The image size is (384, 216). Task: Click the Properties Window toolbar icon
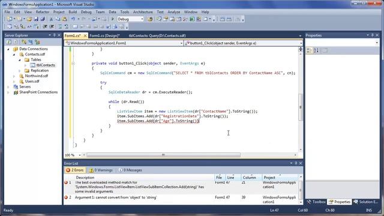pos(166,19)
